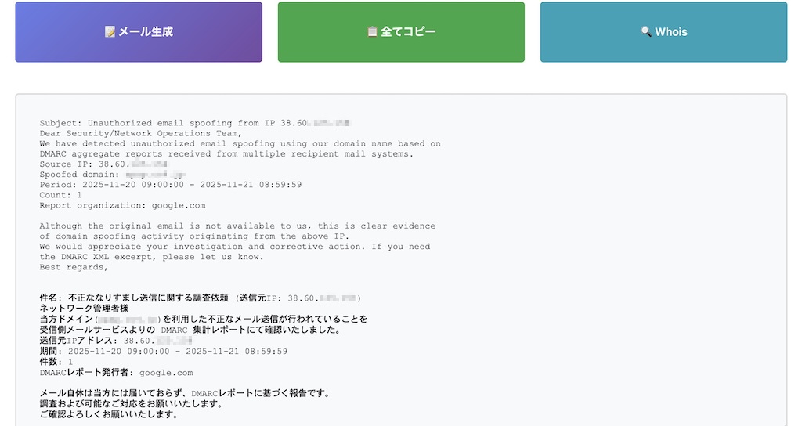
Task: Click the English 'Period:' date range line
Action: (170, 185)
